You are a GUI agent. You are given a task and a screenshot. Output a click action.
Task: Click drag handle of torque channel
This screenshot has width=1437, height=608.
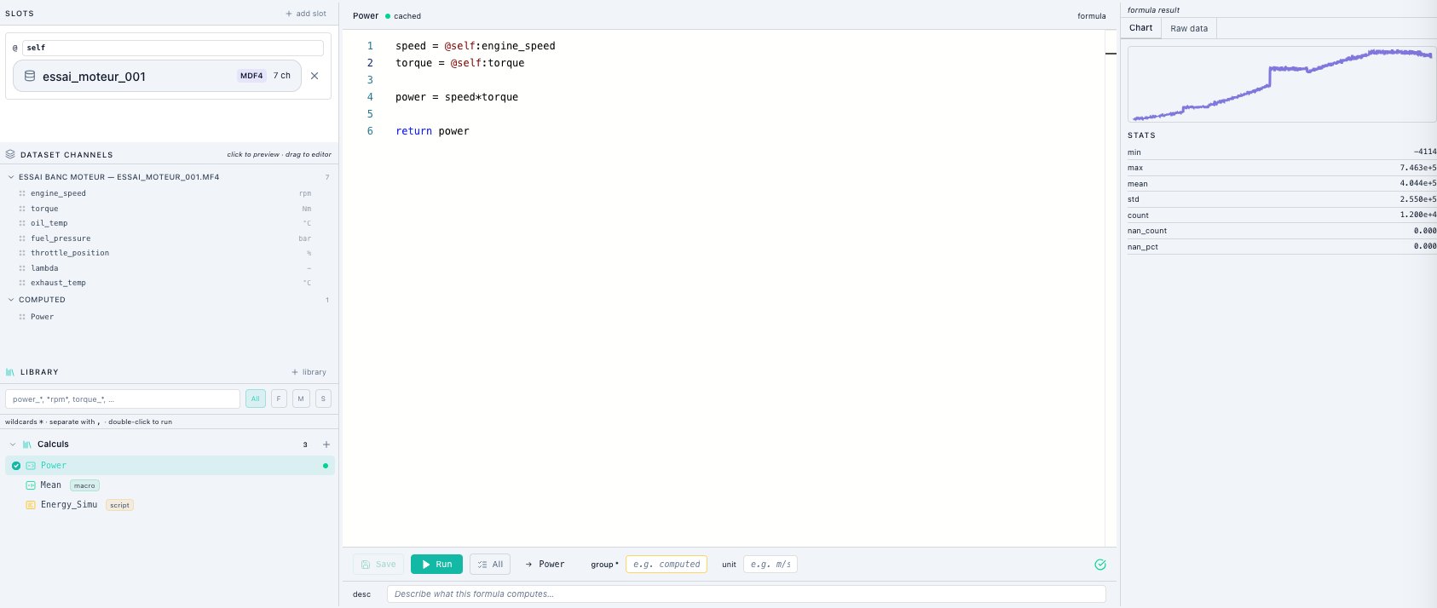click(22, 209)
